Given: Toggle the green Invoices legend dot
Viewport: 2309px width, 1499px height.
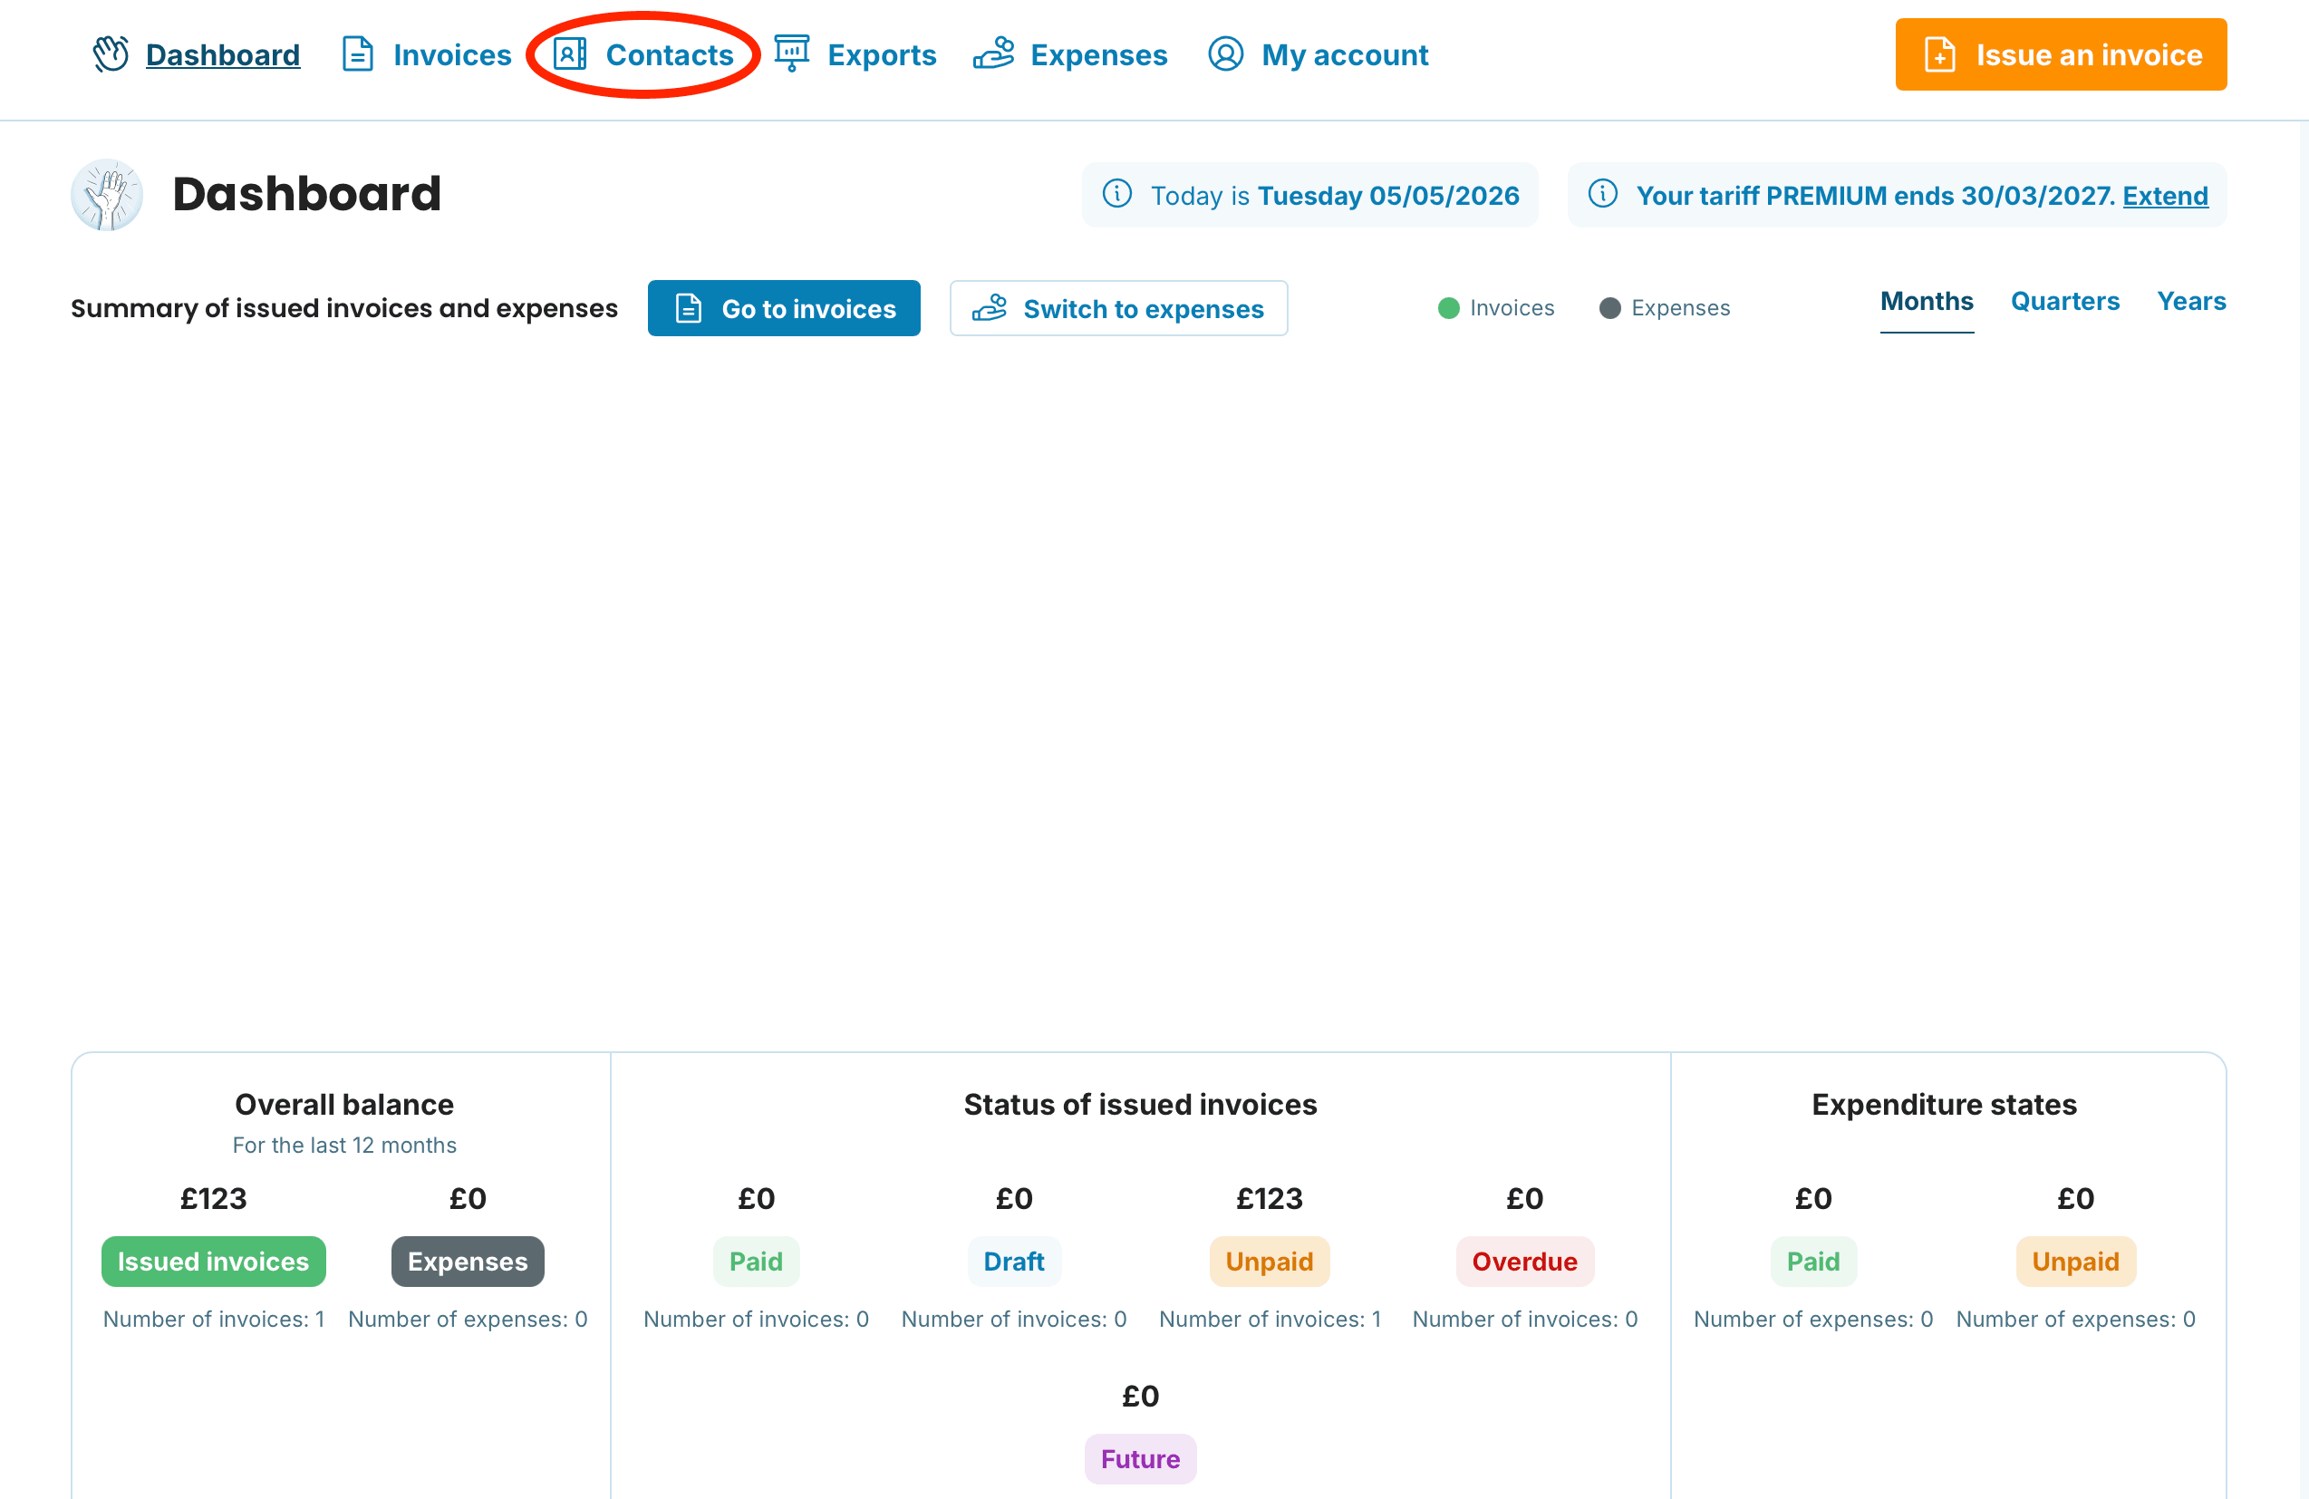Looking at the screenshot, I should pyautogui.click(x=1448, y=308).
